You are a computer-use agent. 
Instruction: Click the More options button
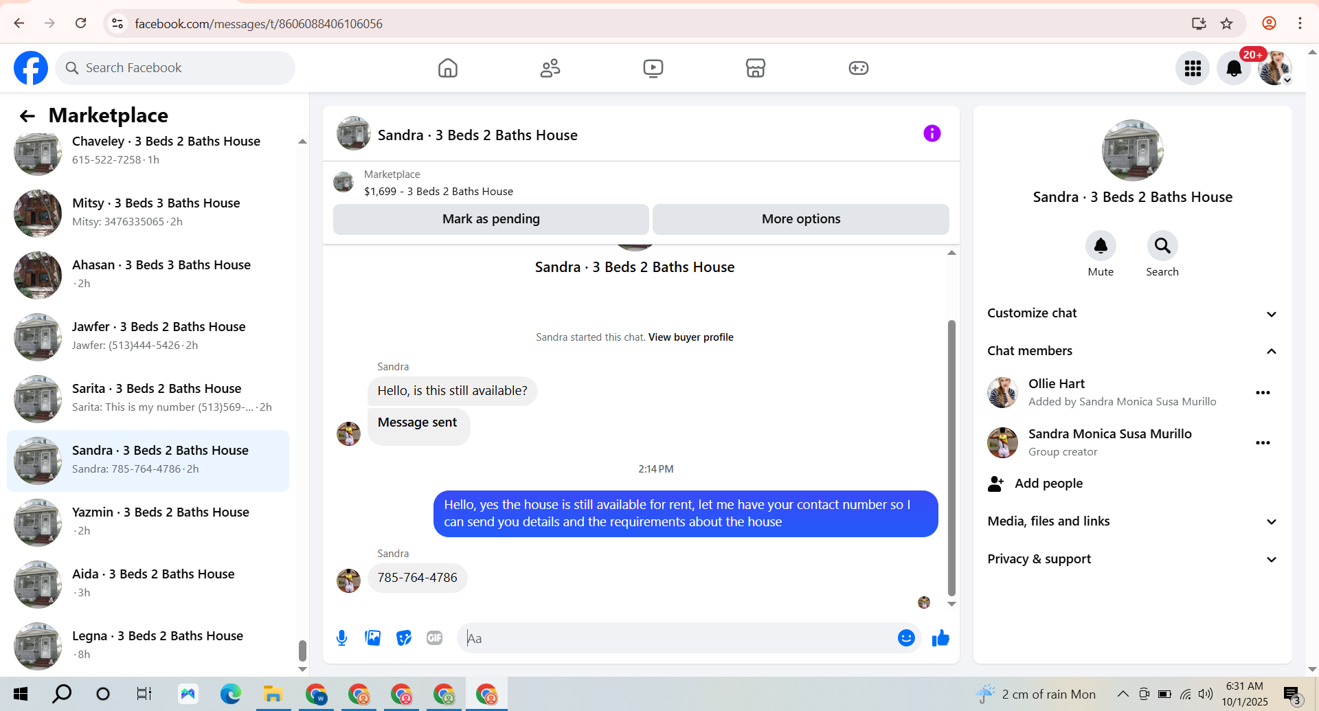click(801, 219)
